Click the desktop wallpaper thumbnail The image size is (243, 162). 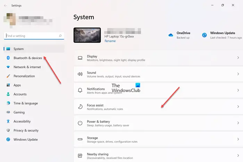point(87,35)
